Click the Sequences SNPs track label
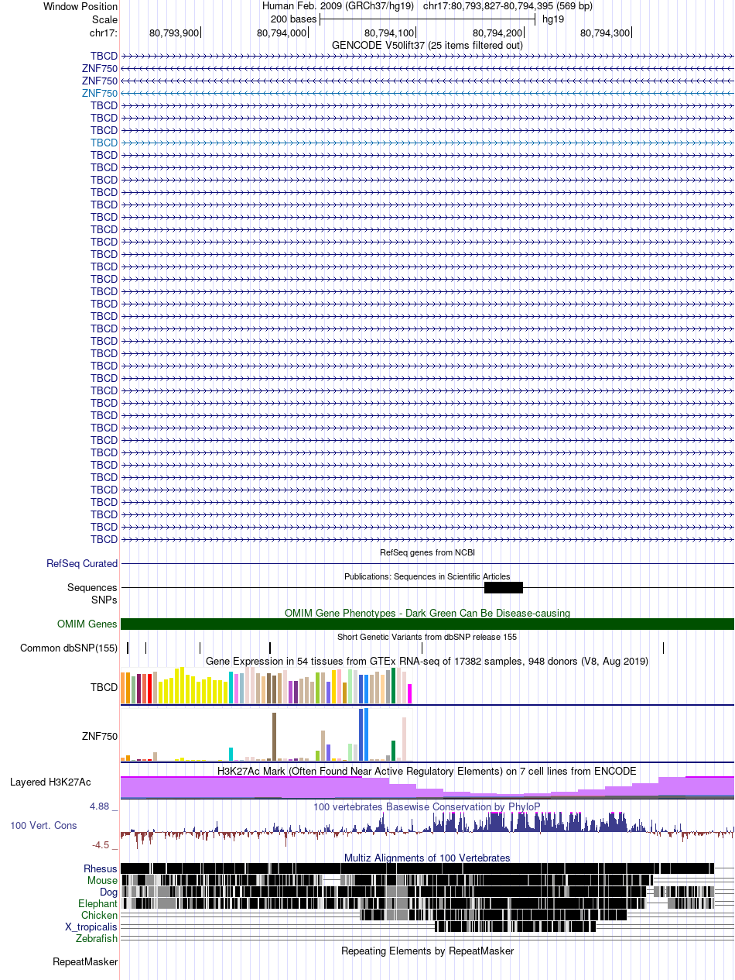 tap(92, 593)
